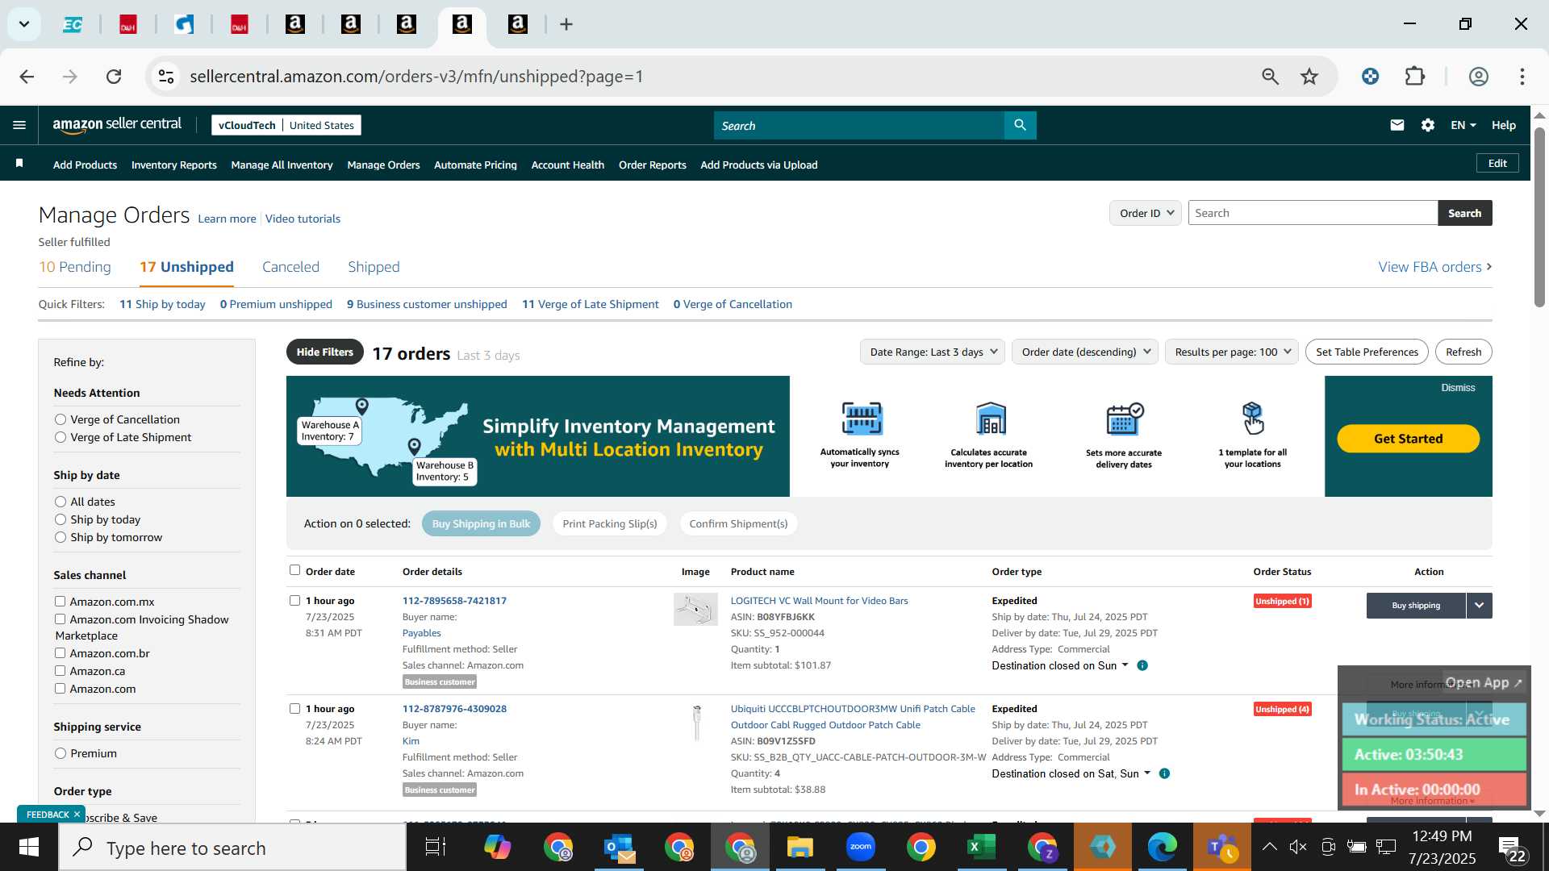Screen dimensions: 1549x871
Task: Apply the 11 Verge of Late Shipment quick filter
Action: [x=591, y=304]
